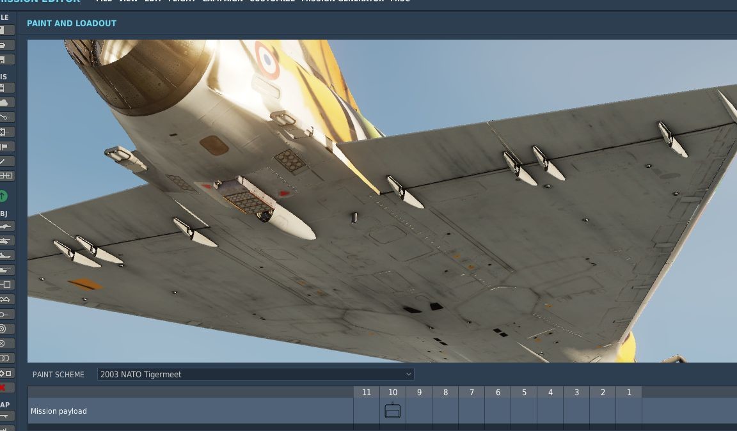The height and width of the screenshot is (431, 737).
Task: Select the concentric circles zone tool
Action: [6, 329]
